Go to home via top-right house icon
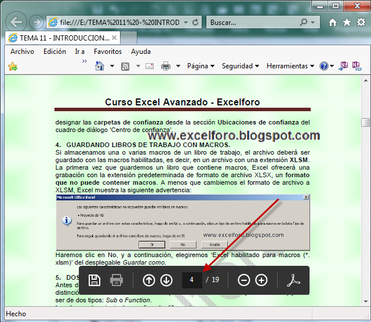The width and height of the screenshot is (371, 322). [333, 23]
